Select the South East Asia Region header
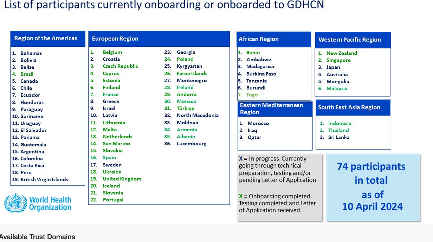433x242 pixels. point(349,107)
